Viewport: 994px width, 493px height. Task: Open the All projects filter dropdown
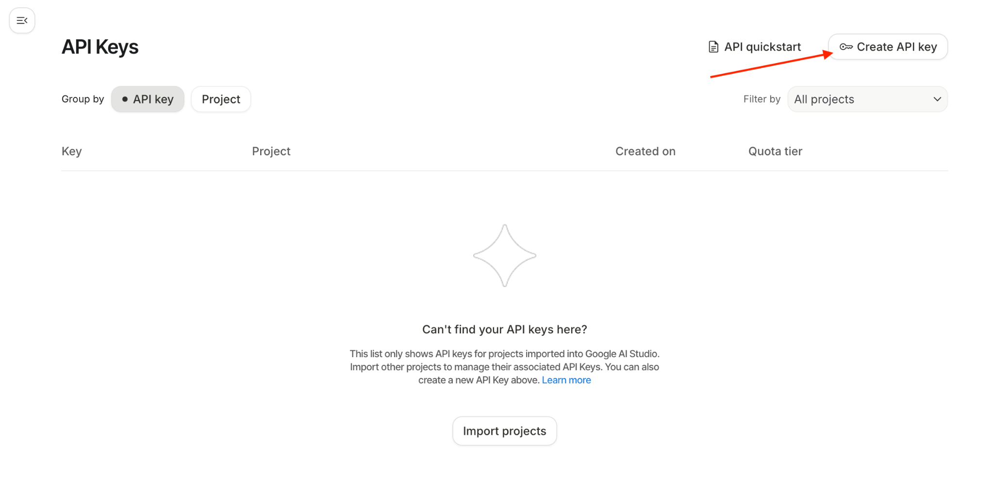click(x=867, y=99)
